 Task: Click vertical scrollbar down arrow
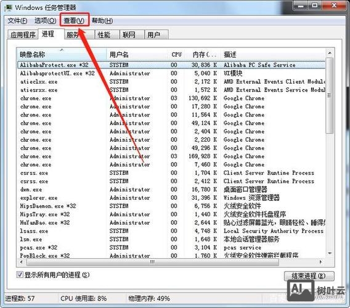tap(330, 254)
